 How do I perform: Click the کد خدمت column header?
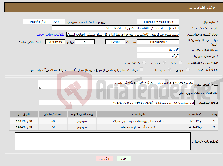click(196, 114)
